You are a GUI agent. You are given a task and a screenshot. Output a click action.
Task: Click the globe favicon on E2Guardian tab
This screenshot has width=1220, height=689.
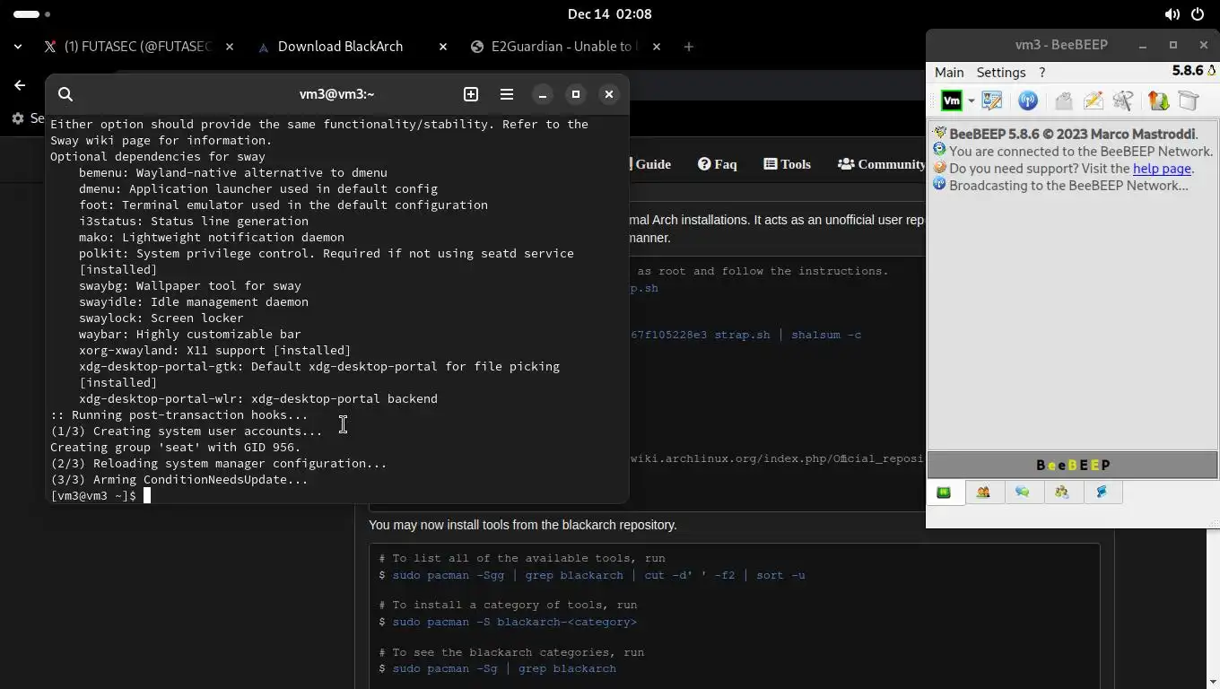point(477,47)
